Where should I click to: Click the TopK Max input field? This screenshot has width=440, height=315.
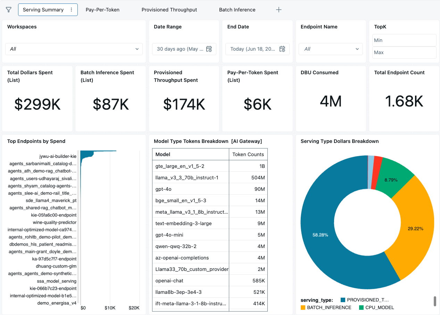(404, 52)
